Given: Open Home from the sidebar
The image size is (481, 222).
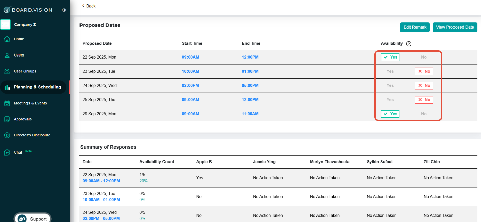Looking at the screenshot, I should pos(19,39).
